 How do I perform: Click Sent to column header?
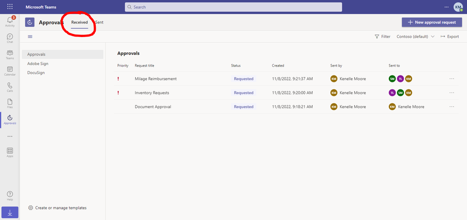[394, 65]
